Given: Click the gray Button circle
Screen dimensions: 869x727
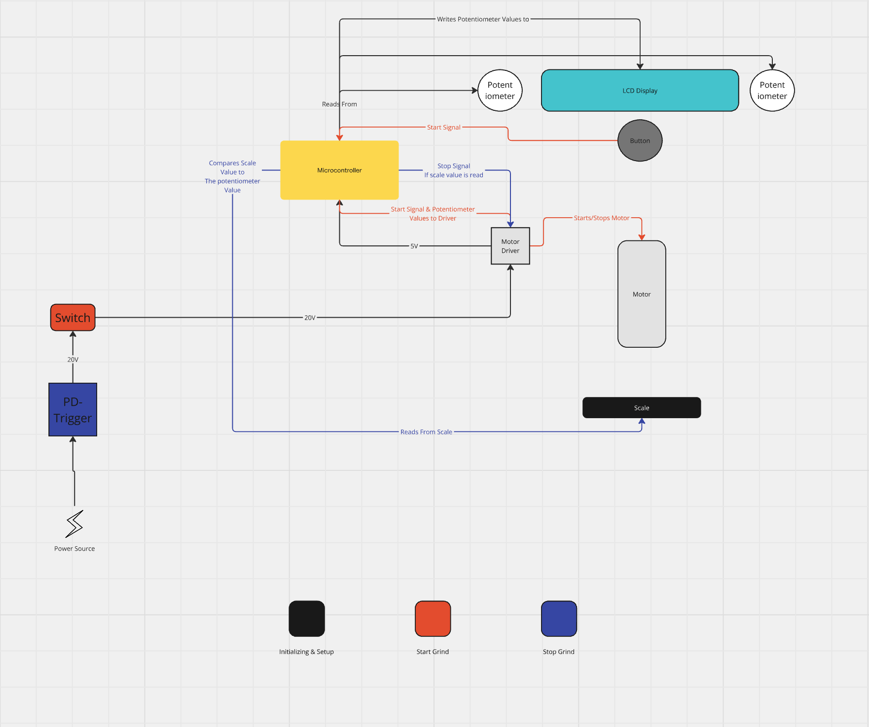Looking at the screenshot, I should point(640,140).
